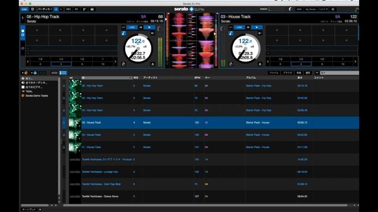Set first hot cue pad on left deck
Image resolution: width=378 pixels, height=212 pixels.
point(37,30)
